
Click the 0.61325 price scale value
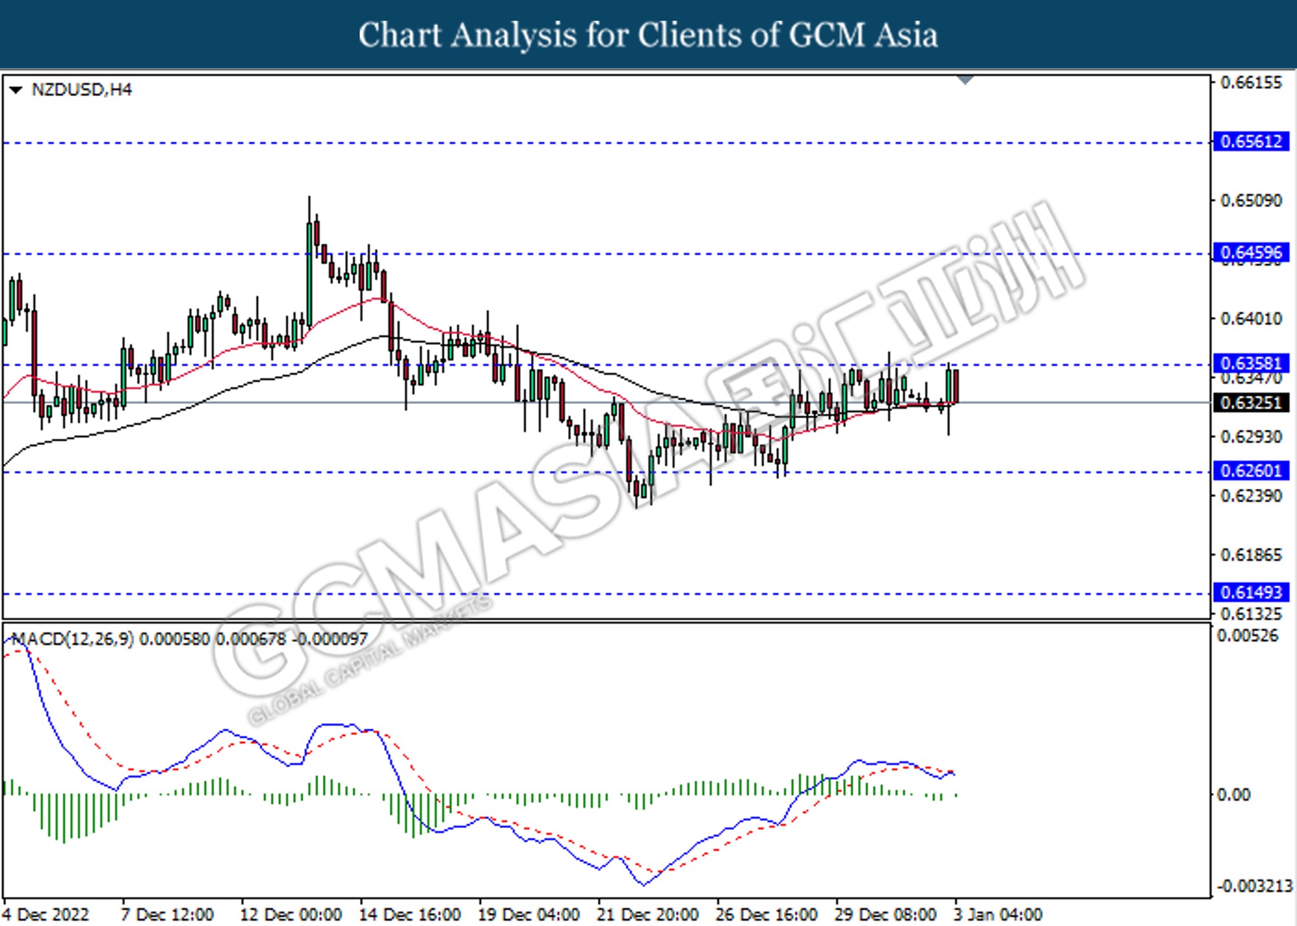click(x=1251, y=613)
